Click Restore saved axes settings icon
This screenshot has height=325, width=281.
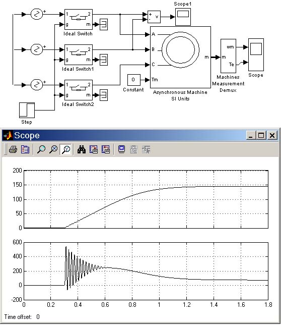coord(106,149)
